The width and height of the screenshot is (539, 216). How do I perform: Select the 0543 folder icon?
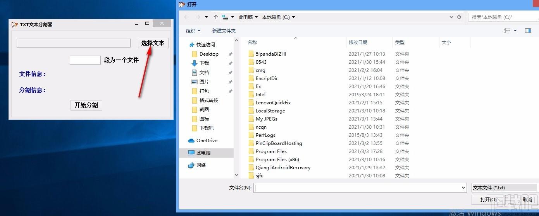[251, 62]
